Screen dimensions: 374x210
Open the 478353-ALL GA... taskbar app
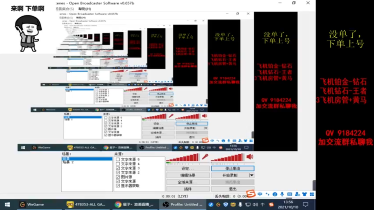tap(86, 204)
